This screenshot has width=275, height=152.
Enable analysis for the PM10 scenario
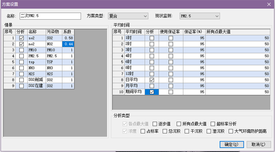[22, 50]
